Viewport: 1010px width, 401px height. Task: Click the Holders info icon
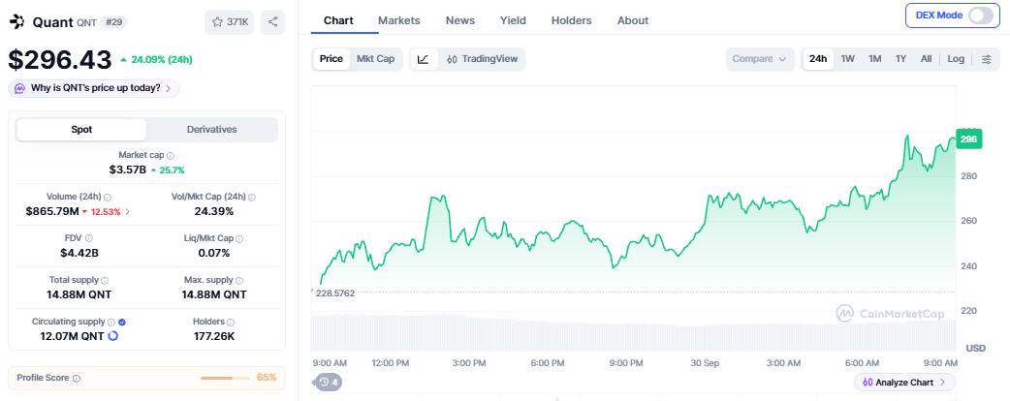click(231, 322)
